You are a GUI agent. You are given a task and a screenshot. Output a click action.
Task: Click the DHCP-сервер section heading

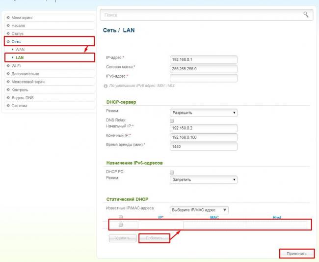click(121, 102)
